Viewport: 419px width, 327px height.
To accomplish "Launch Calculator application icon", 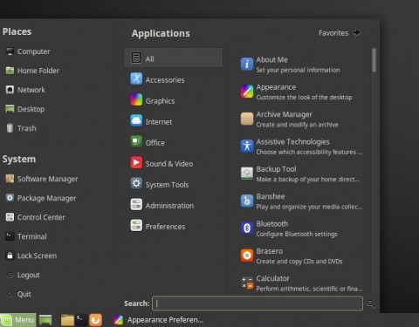I will 247,283.
